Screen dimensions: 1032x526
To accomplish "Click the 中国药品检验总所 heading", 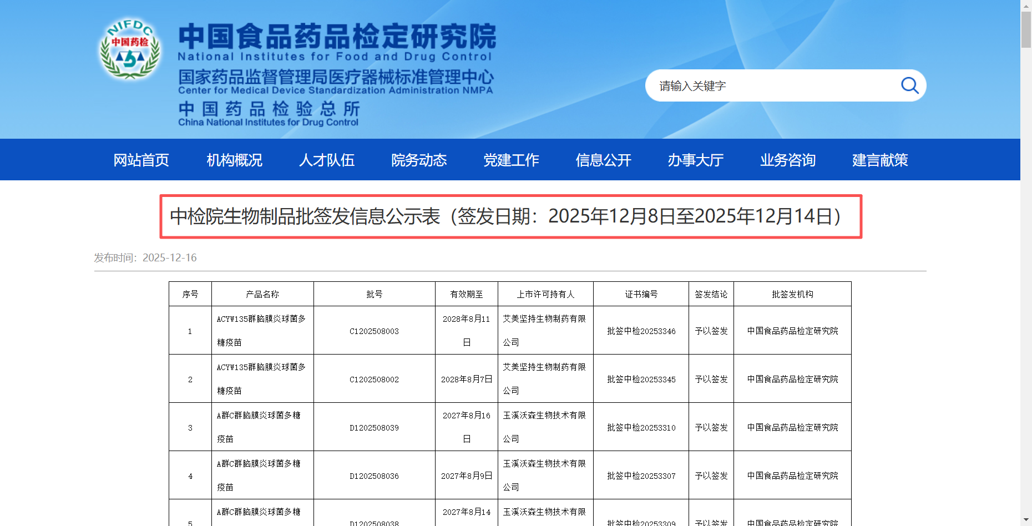I will tap(269, 109).
